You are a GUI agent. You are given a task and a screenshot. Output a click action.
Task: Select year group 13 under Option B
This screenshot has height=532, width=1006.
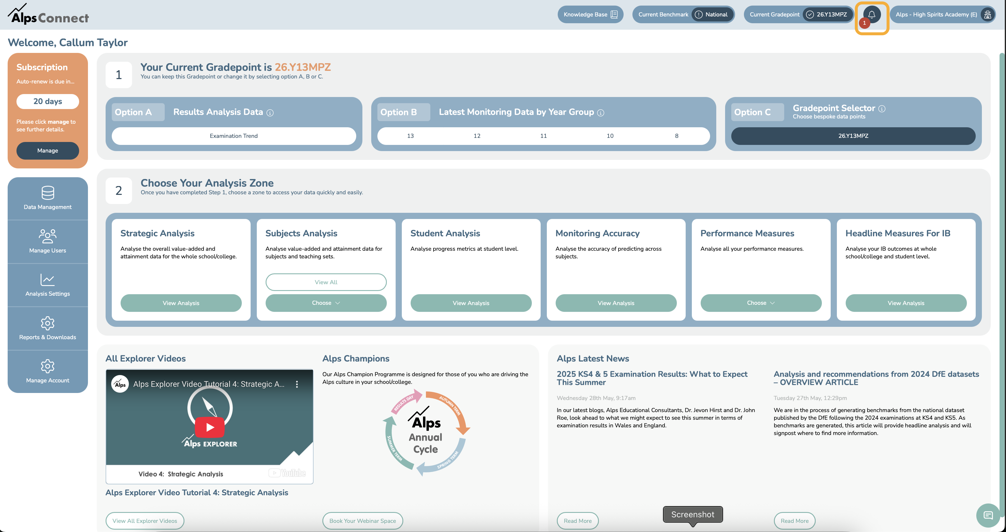[x=410, y=136]
